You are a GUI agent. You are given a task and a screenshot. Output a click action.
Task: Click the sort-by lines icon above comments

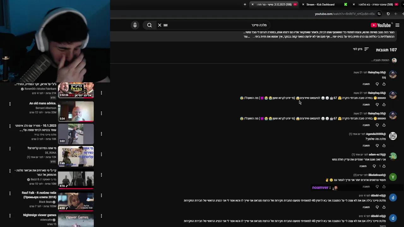coord(366,49)
